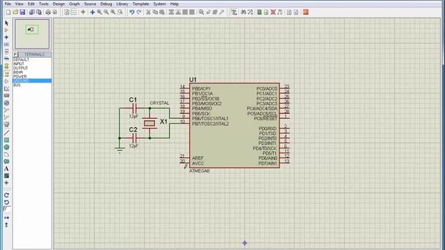
Task: Click the Import Section toolbar icon
Action: (32, 12)
